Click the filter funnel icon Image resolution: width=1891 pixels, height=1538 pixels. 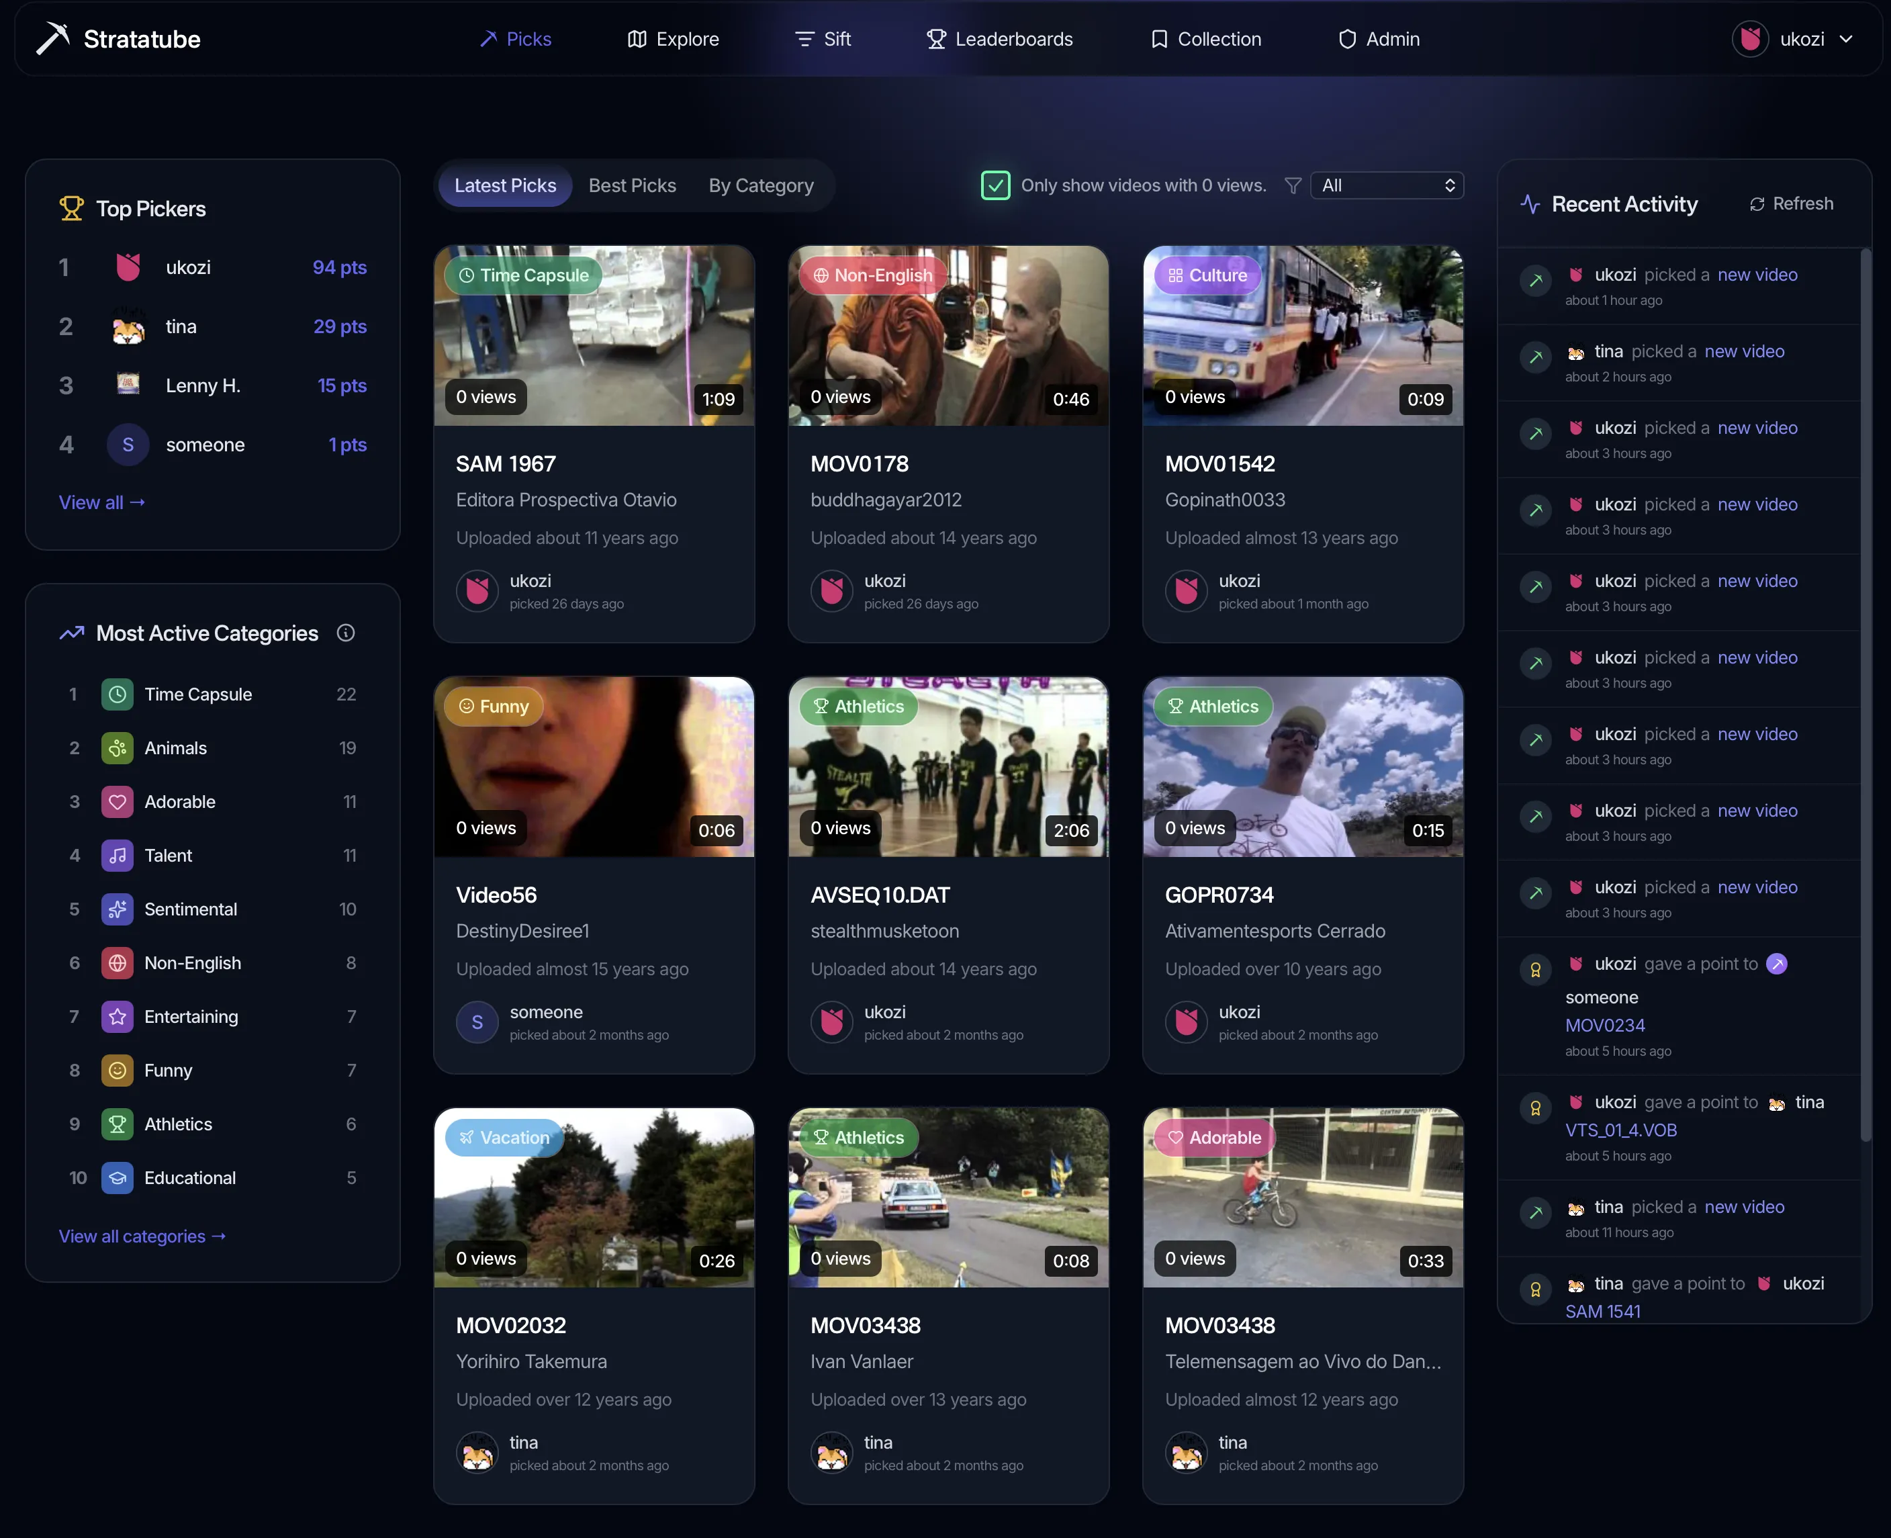click(x=1292, y=185)
